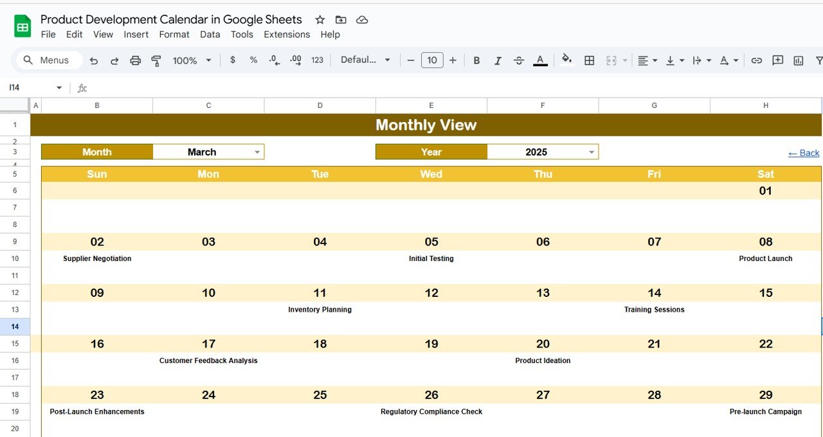Viewport: 823px width, 437px height.
Task: Open the fill color picker
Action: [566, 60]
